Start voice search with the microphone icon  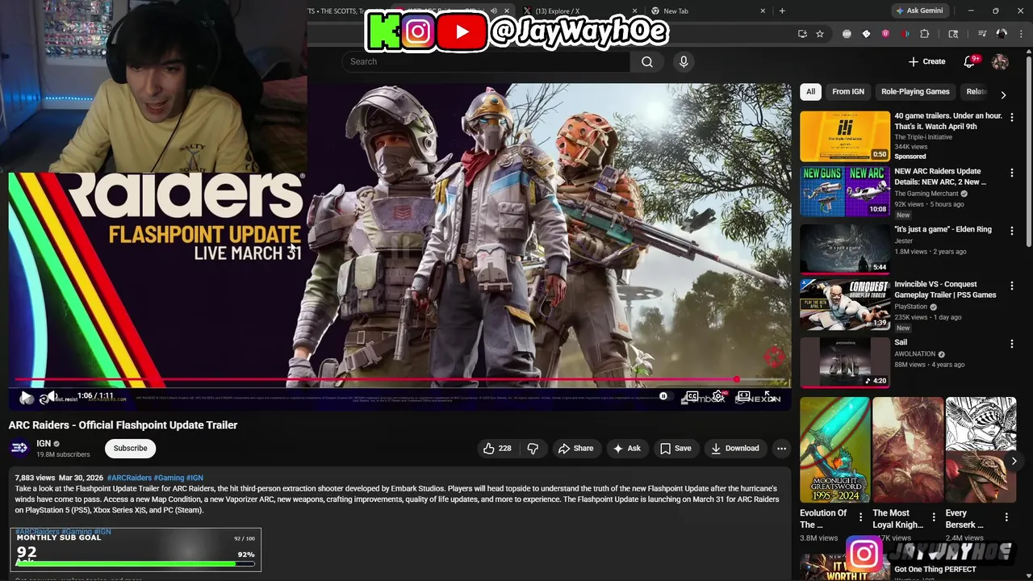[x=684, y=61]
